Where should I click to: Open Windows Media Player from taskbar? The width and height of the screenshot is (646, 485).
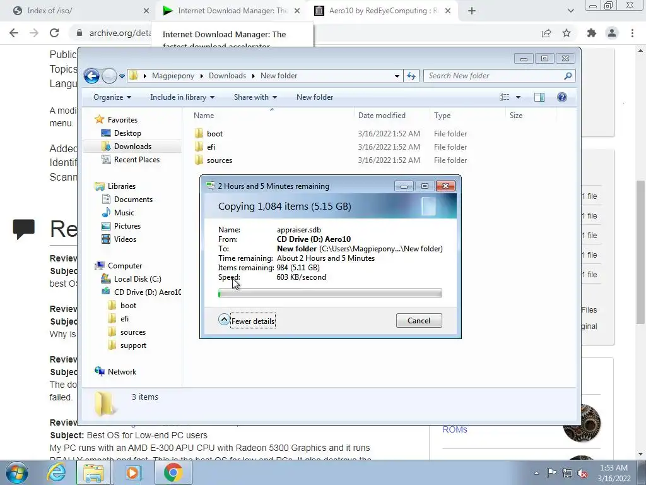point(133,472)
